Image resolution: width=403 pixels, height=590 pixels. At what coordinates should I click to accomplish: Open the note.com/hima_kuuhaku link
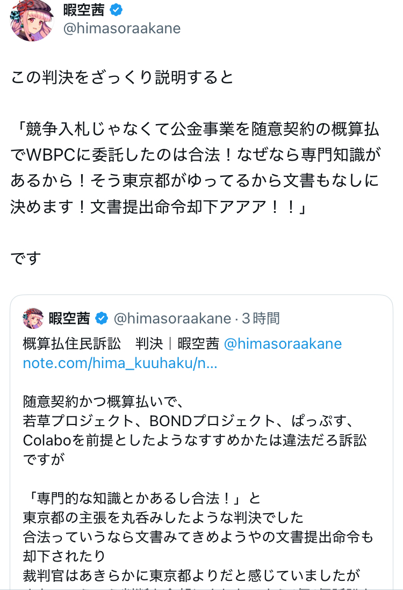[120, 363]
